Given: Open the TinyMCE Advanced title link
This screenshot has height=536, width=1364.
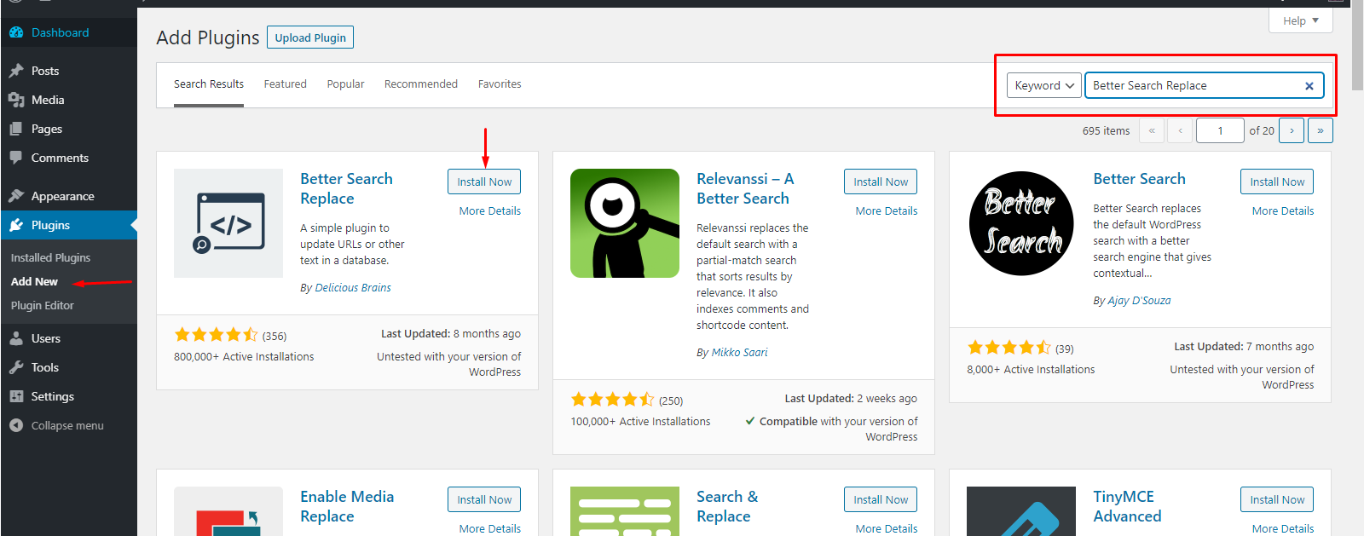Looking at the screenshot, I should click(1128, 506).
